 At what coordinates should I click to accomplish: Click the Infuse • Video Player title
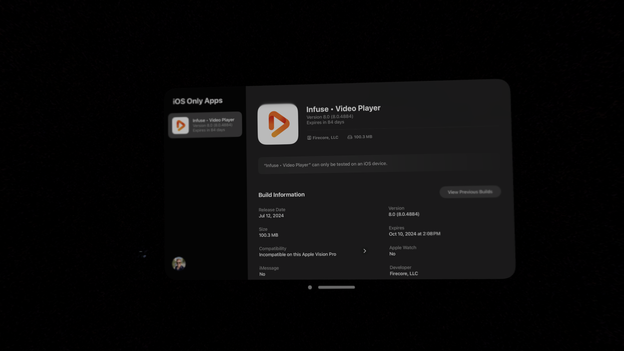[343, 109]
